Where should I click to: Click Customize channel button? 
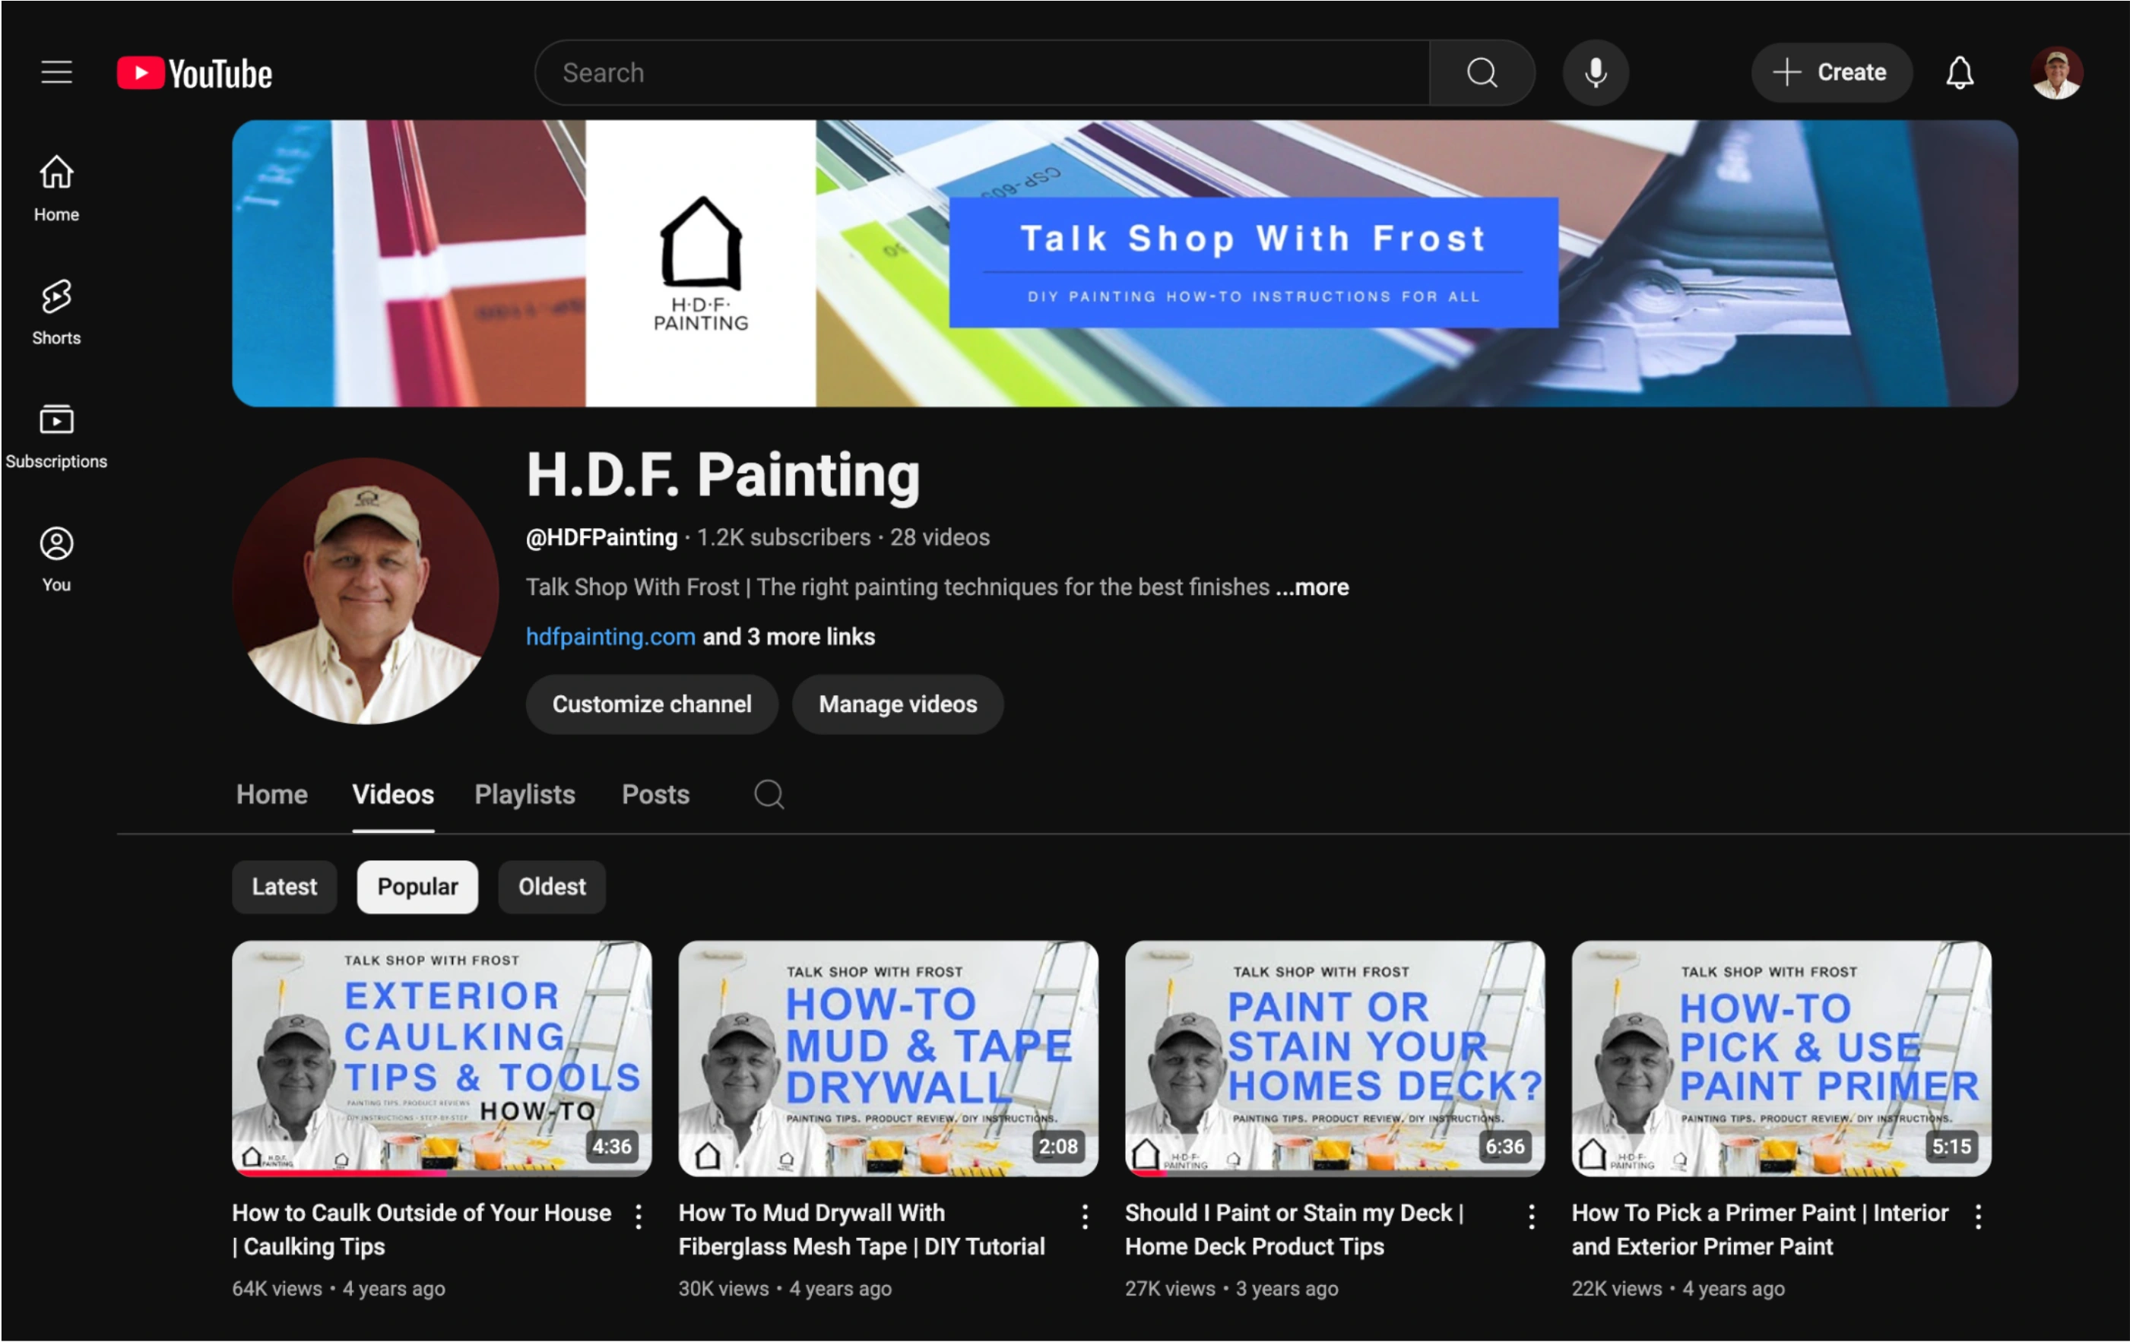(x=651, y=704)
